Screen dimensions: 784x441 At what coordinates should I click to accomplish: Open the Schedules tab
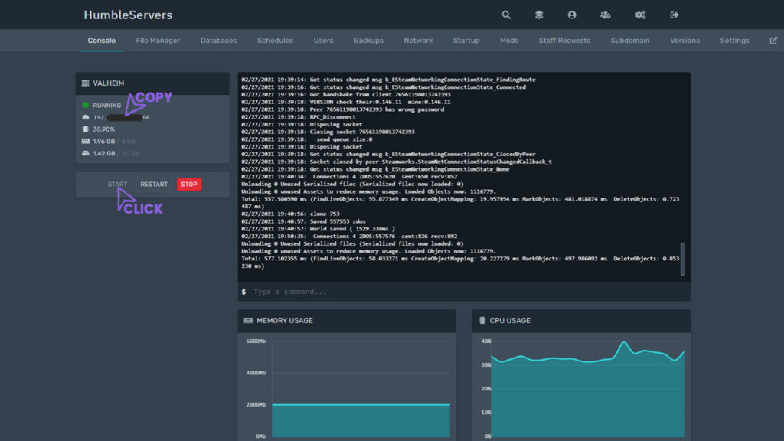[275, 41]
